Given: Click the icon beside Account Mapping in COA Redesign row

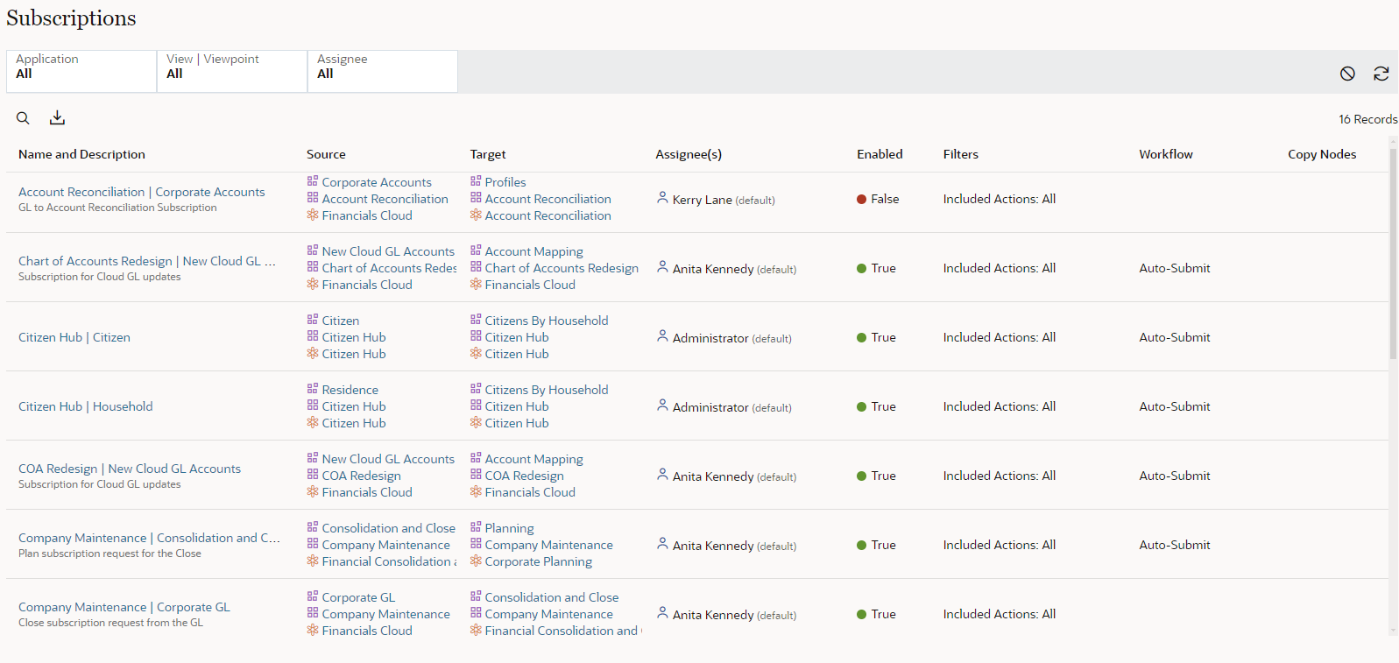Looking at the screenshot, I should point(476,458).
